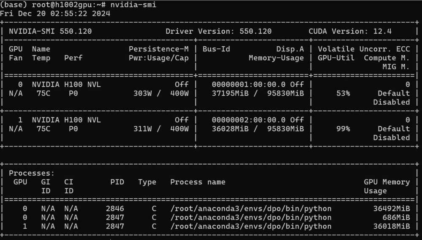Click the nvidia-smi command text

[133, 5]
